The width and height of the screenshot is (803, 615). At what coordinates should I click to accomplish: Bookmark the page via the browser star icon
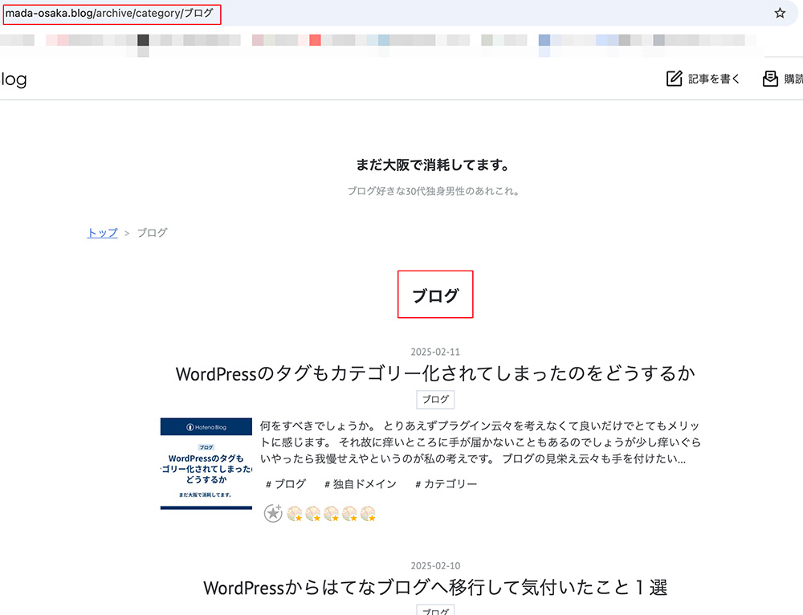click(780, 13)
